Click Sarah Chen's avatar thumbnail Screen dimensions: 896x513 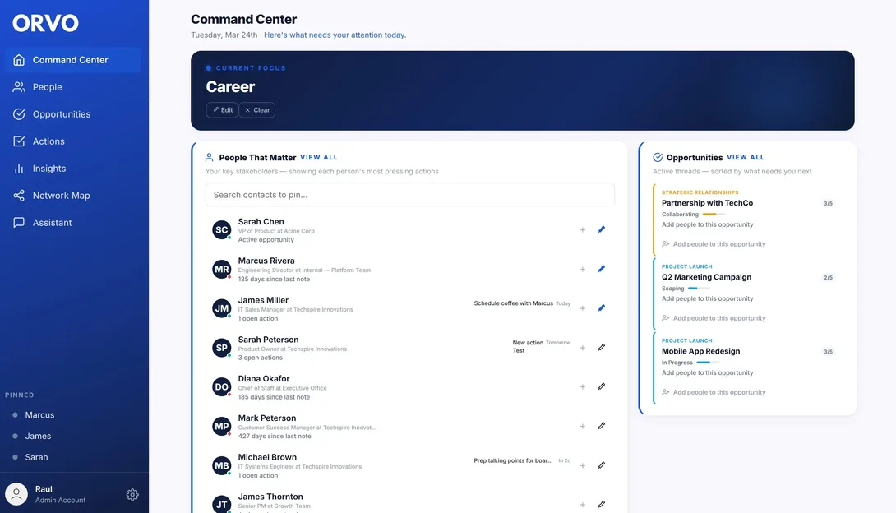pos(220,229)
